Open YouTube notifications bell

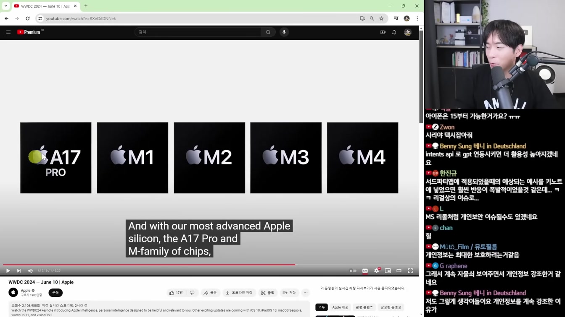[394, 32]
